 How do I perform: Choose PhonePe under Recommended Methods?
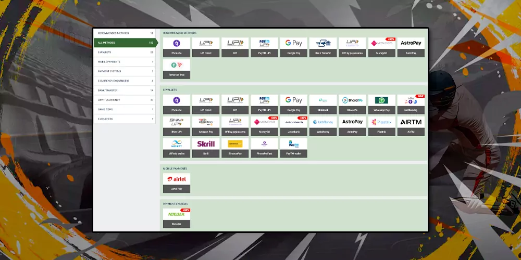177,47
